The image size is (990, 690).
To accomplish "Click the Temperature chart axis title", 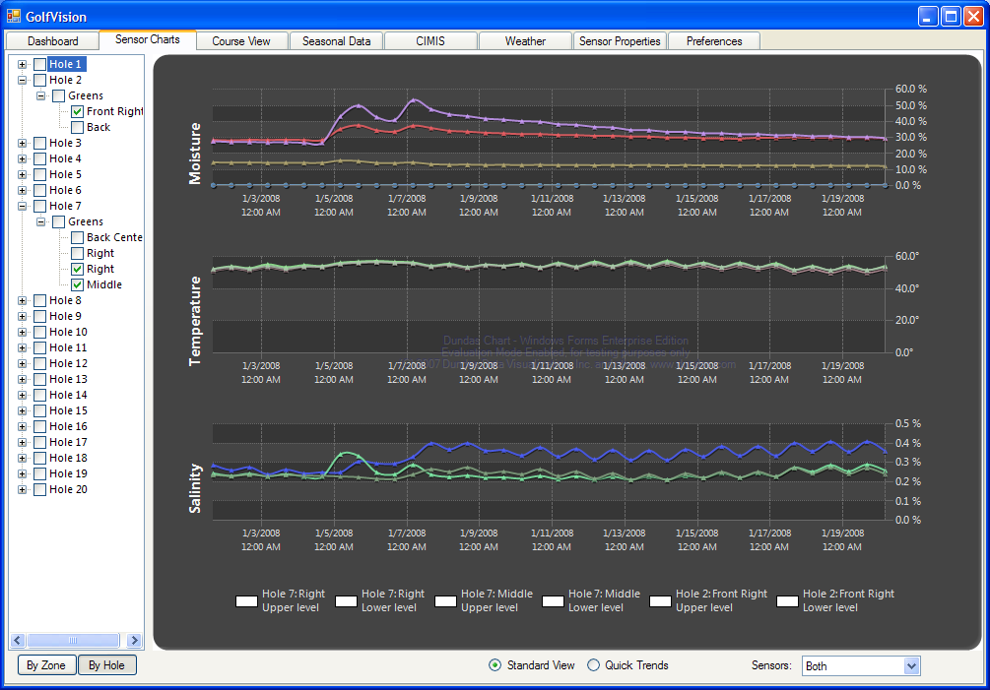I will [194, 321].
